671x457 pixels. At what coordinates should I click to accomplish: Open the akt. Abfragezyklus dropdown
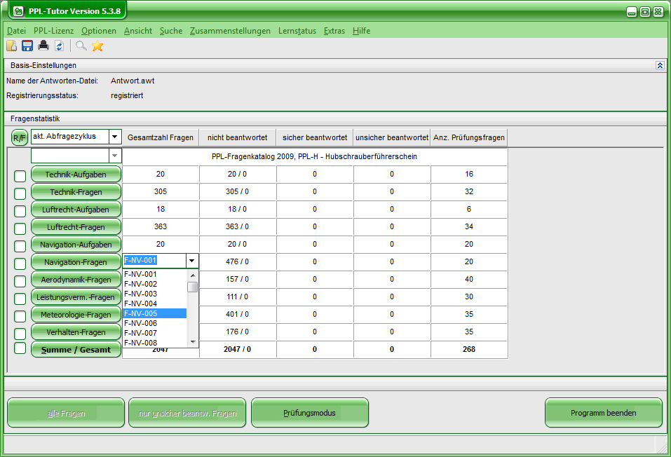pyautogui.click(x=115, y=137)
